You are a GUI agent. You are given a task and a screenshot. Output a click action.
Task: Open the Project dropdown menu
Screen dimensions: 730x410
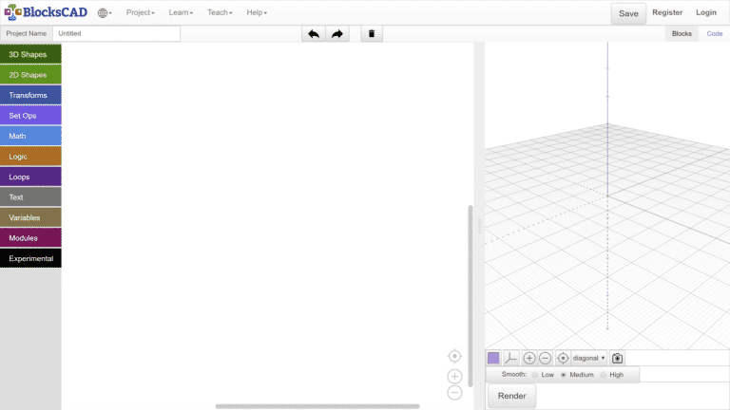click(140, 12)
